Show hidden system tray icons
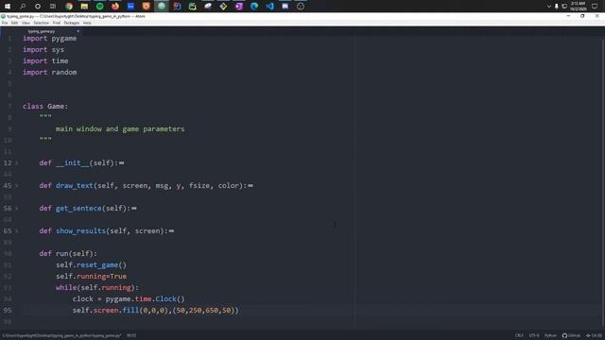Viewport: 605px width, 340px height. [549, 7]
